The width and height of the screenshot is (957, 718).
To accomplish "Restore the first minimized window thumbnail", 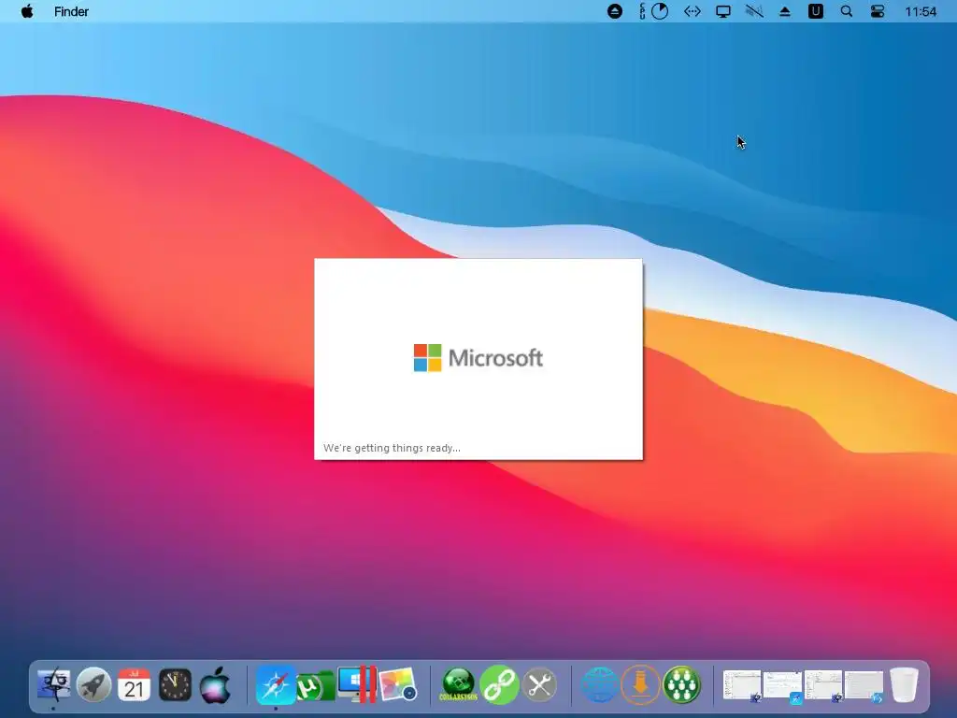I will tap(742, 685).
